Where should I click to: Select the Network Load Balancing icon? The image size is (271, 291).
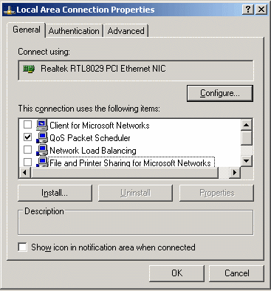(x=42, y=150)
